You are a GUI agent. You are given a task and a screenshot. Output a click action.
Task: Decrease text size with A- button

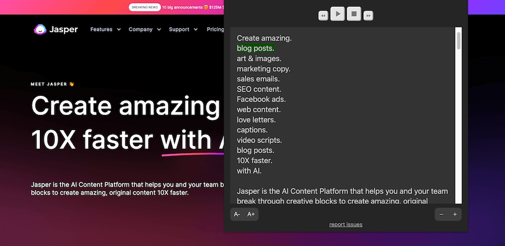[x=237, y=214]
